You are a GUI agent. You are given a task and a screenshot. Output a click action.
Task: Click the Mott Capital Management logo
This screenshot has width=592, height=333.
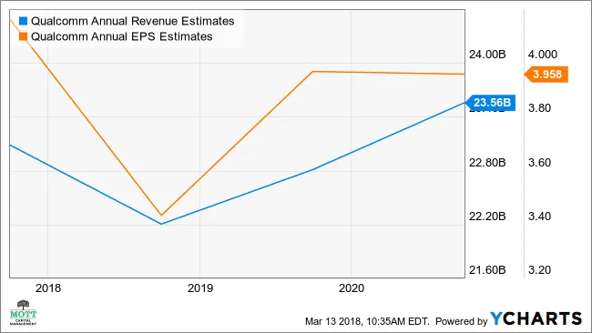click(x=23, y=313)
